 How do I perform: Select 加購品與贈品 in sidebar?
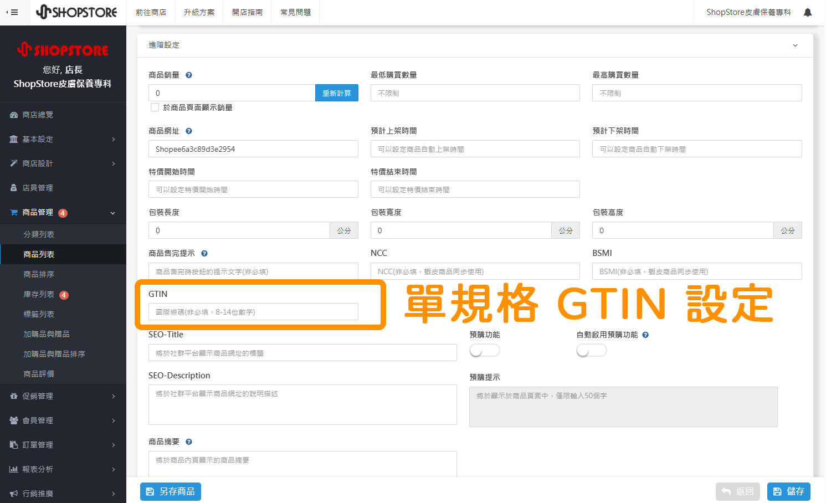pos(63,334)
